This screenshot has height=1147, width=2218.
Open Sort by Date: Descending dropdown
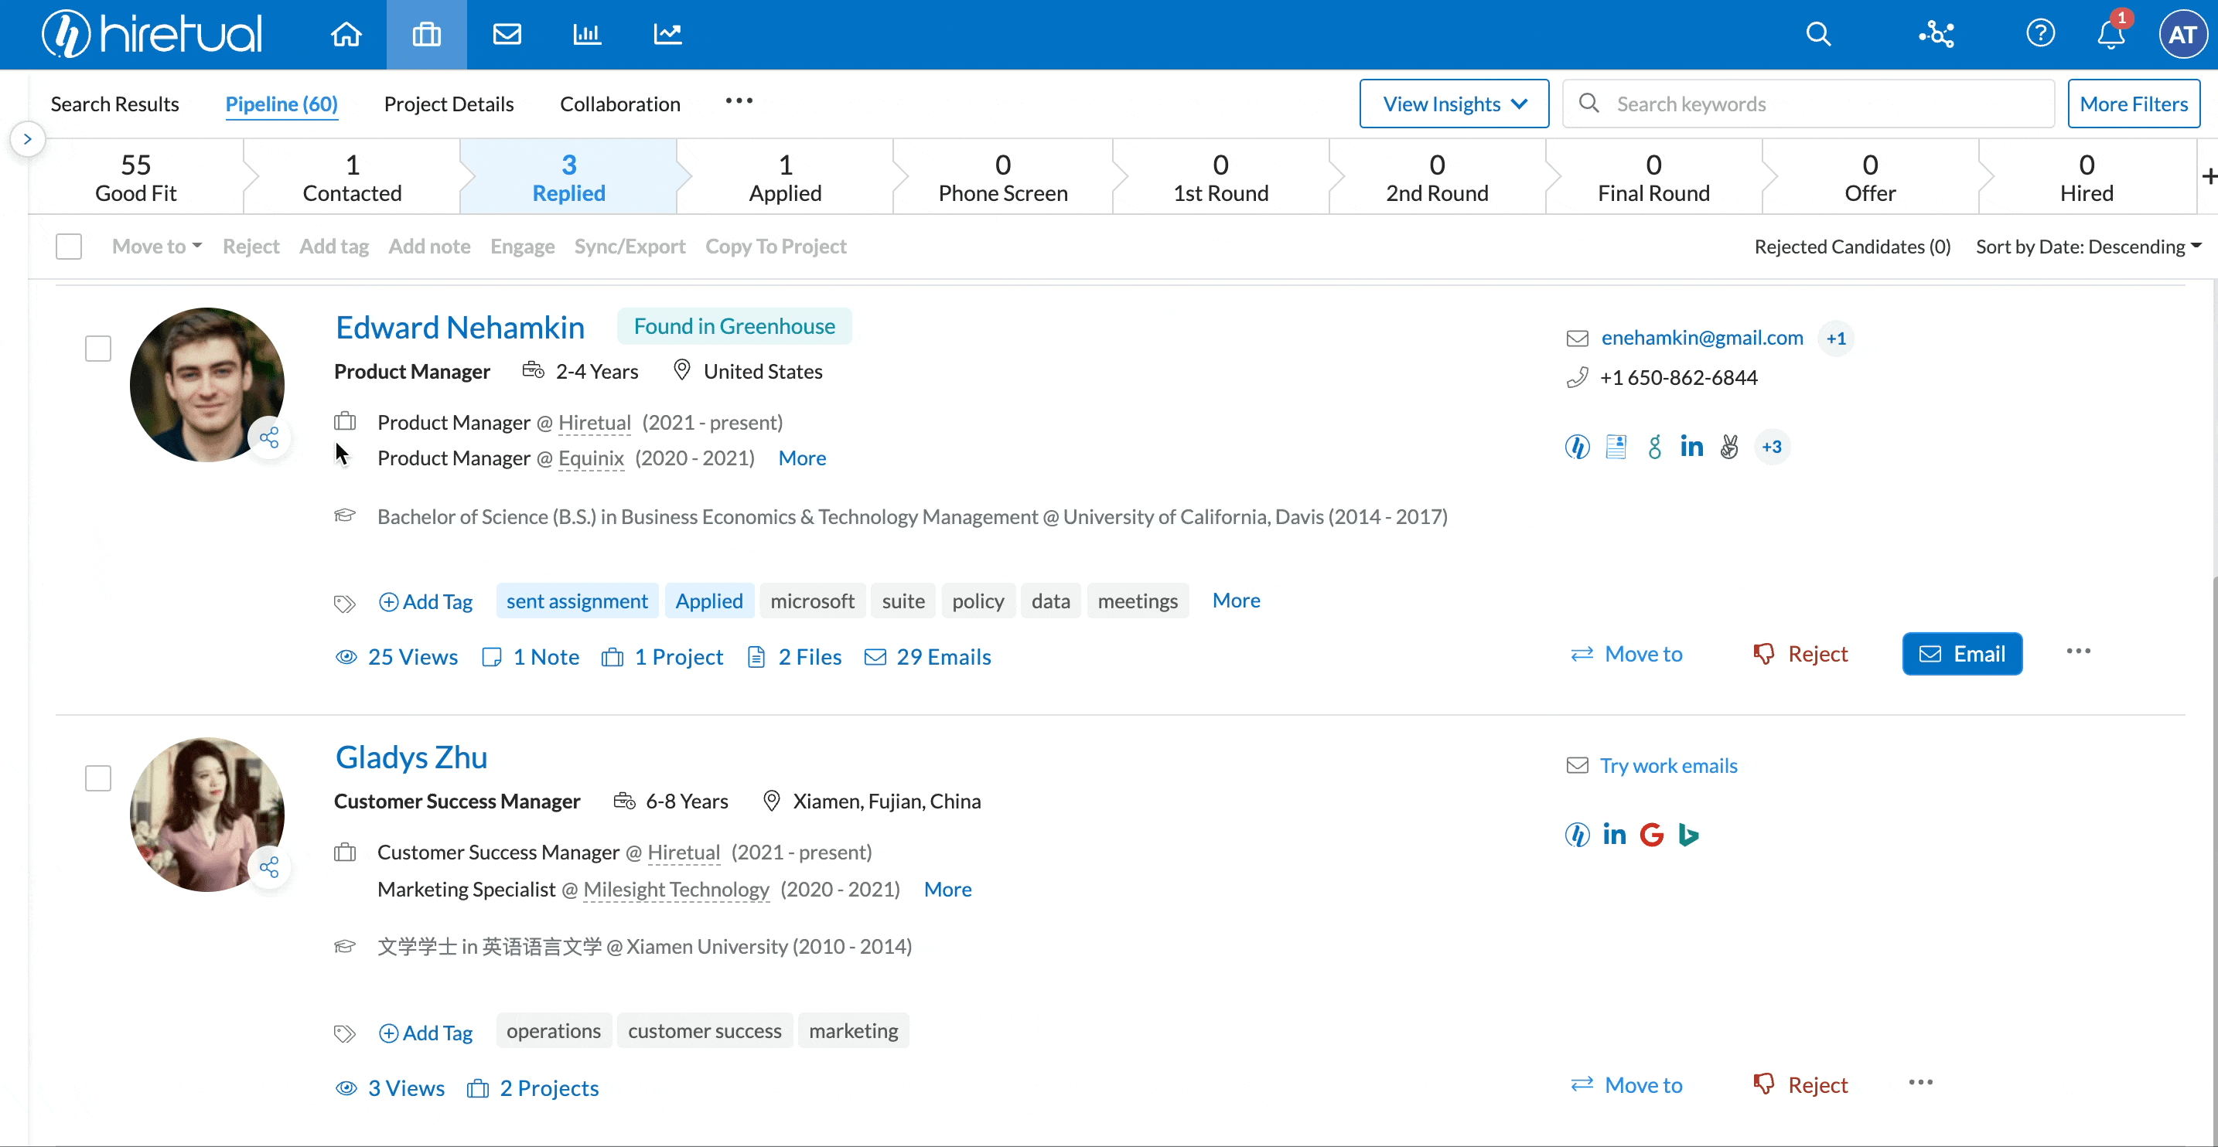(2088, 246)
